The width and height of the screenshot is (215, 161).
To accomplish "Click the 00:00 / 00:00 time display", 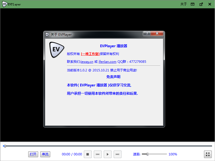I will pos(72,154).
